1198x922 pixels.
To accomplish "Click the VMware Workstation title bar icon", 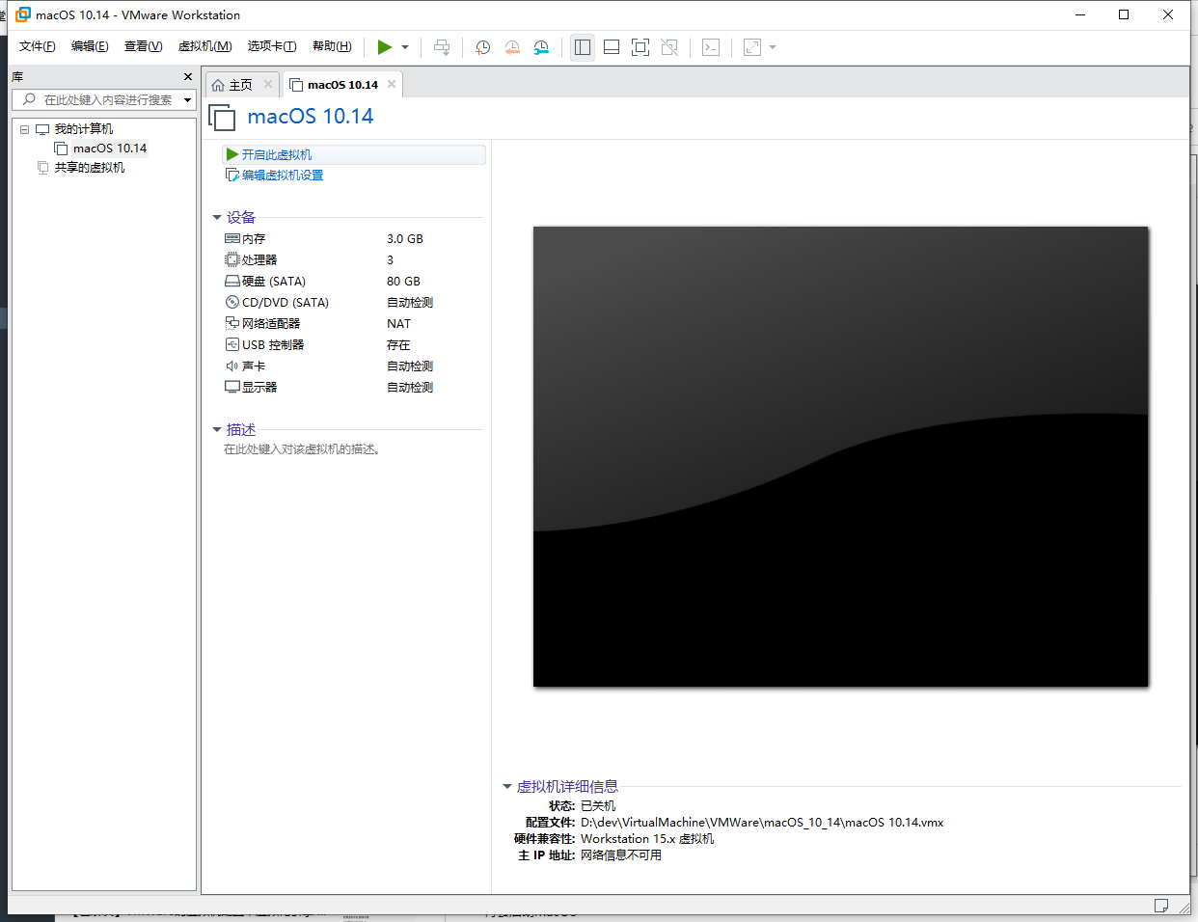I will tap(23, 14).
